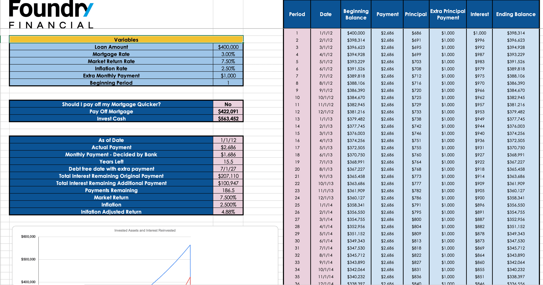This screenshot has height=285, width=543.
Task: Select the Loan Amount value $400,000
Action: (228, 47)
